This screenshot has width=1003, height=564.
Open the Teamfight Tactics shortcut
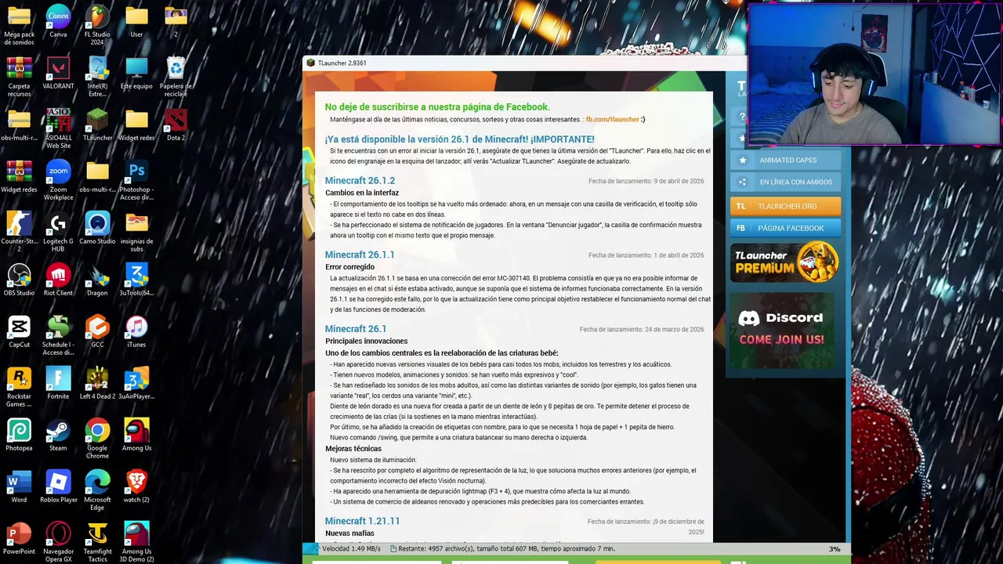(x=97, y=543)
